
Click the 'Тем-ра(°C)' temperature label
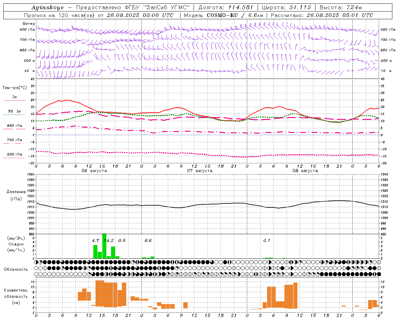15,88
